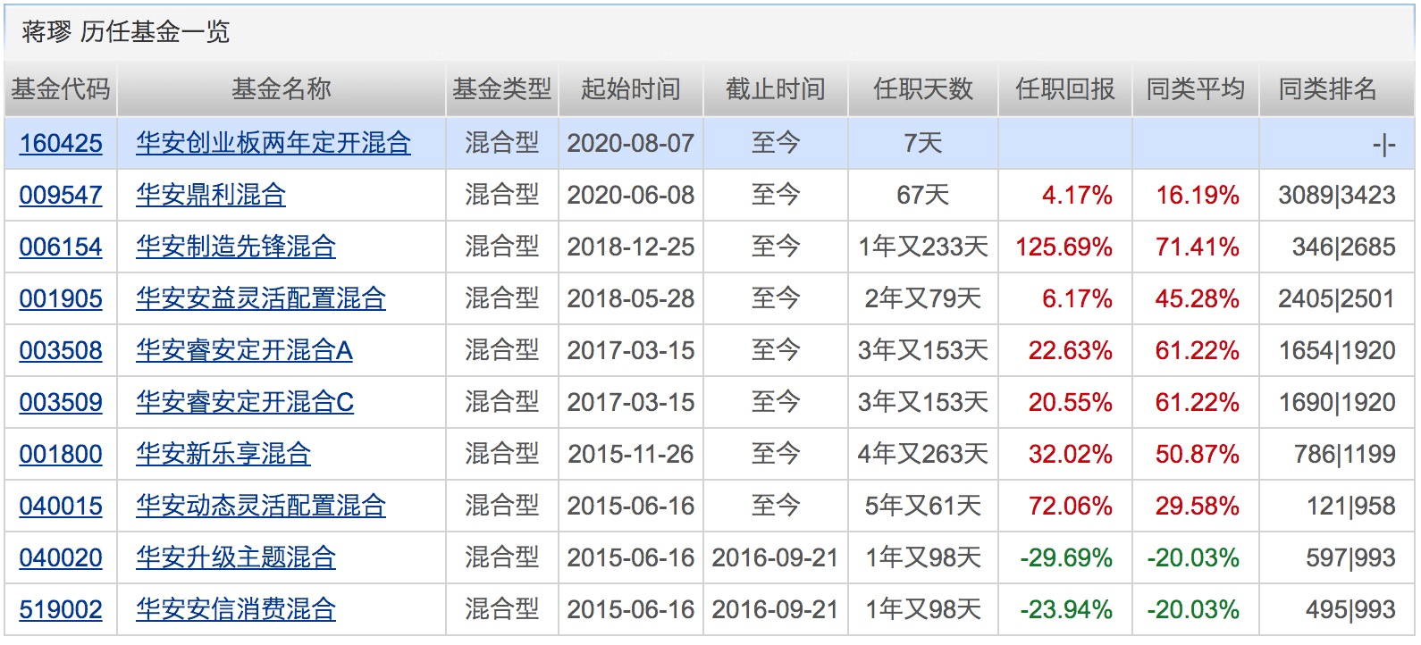Select tenure 1年又233天
The width and height of the screenshot is (1421, 645).
point(923,247)
